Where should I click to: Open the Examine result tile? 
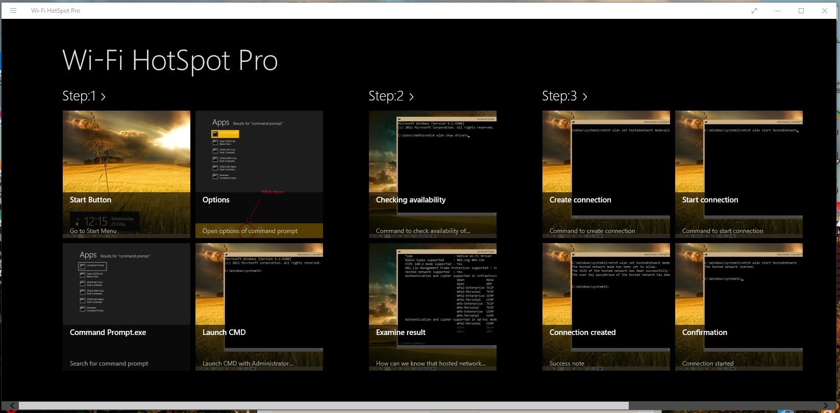433,307
